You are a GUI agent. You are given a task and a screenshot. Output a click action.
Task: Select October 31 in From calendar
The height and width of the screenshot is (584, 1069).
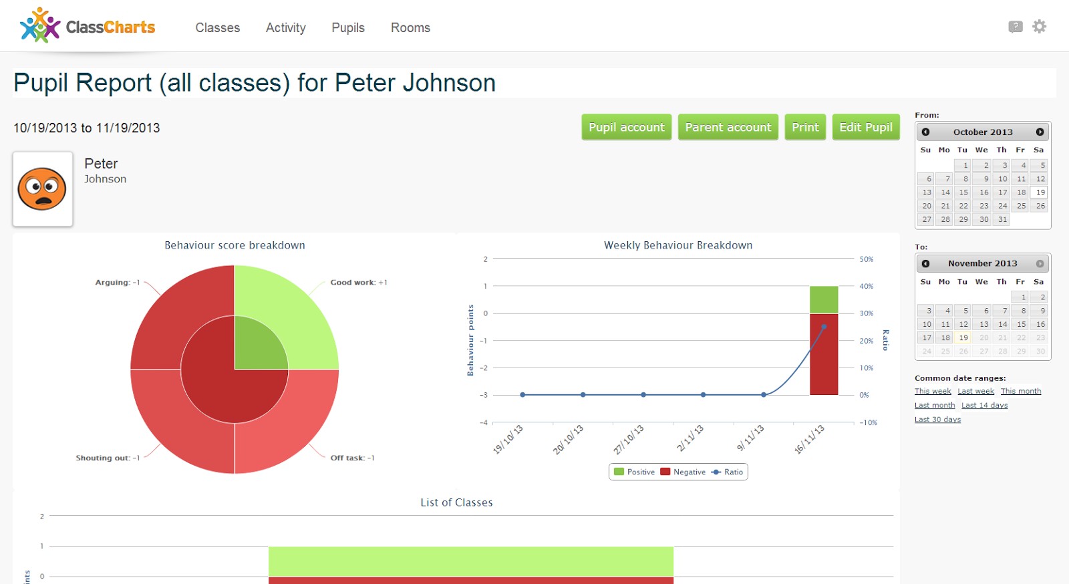coord(1001,219)
